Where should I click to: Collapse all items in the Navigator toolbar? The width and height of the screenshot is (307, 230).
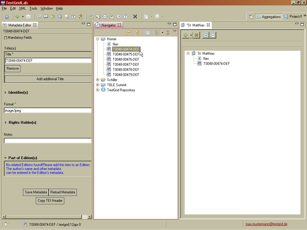148,32
